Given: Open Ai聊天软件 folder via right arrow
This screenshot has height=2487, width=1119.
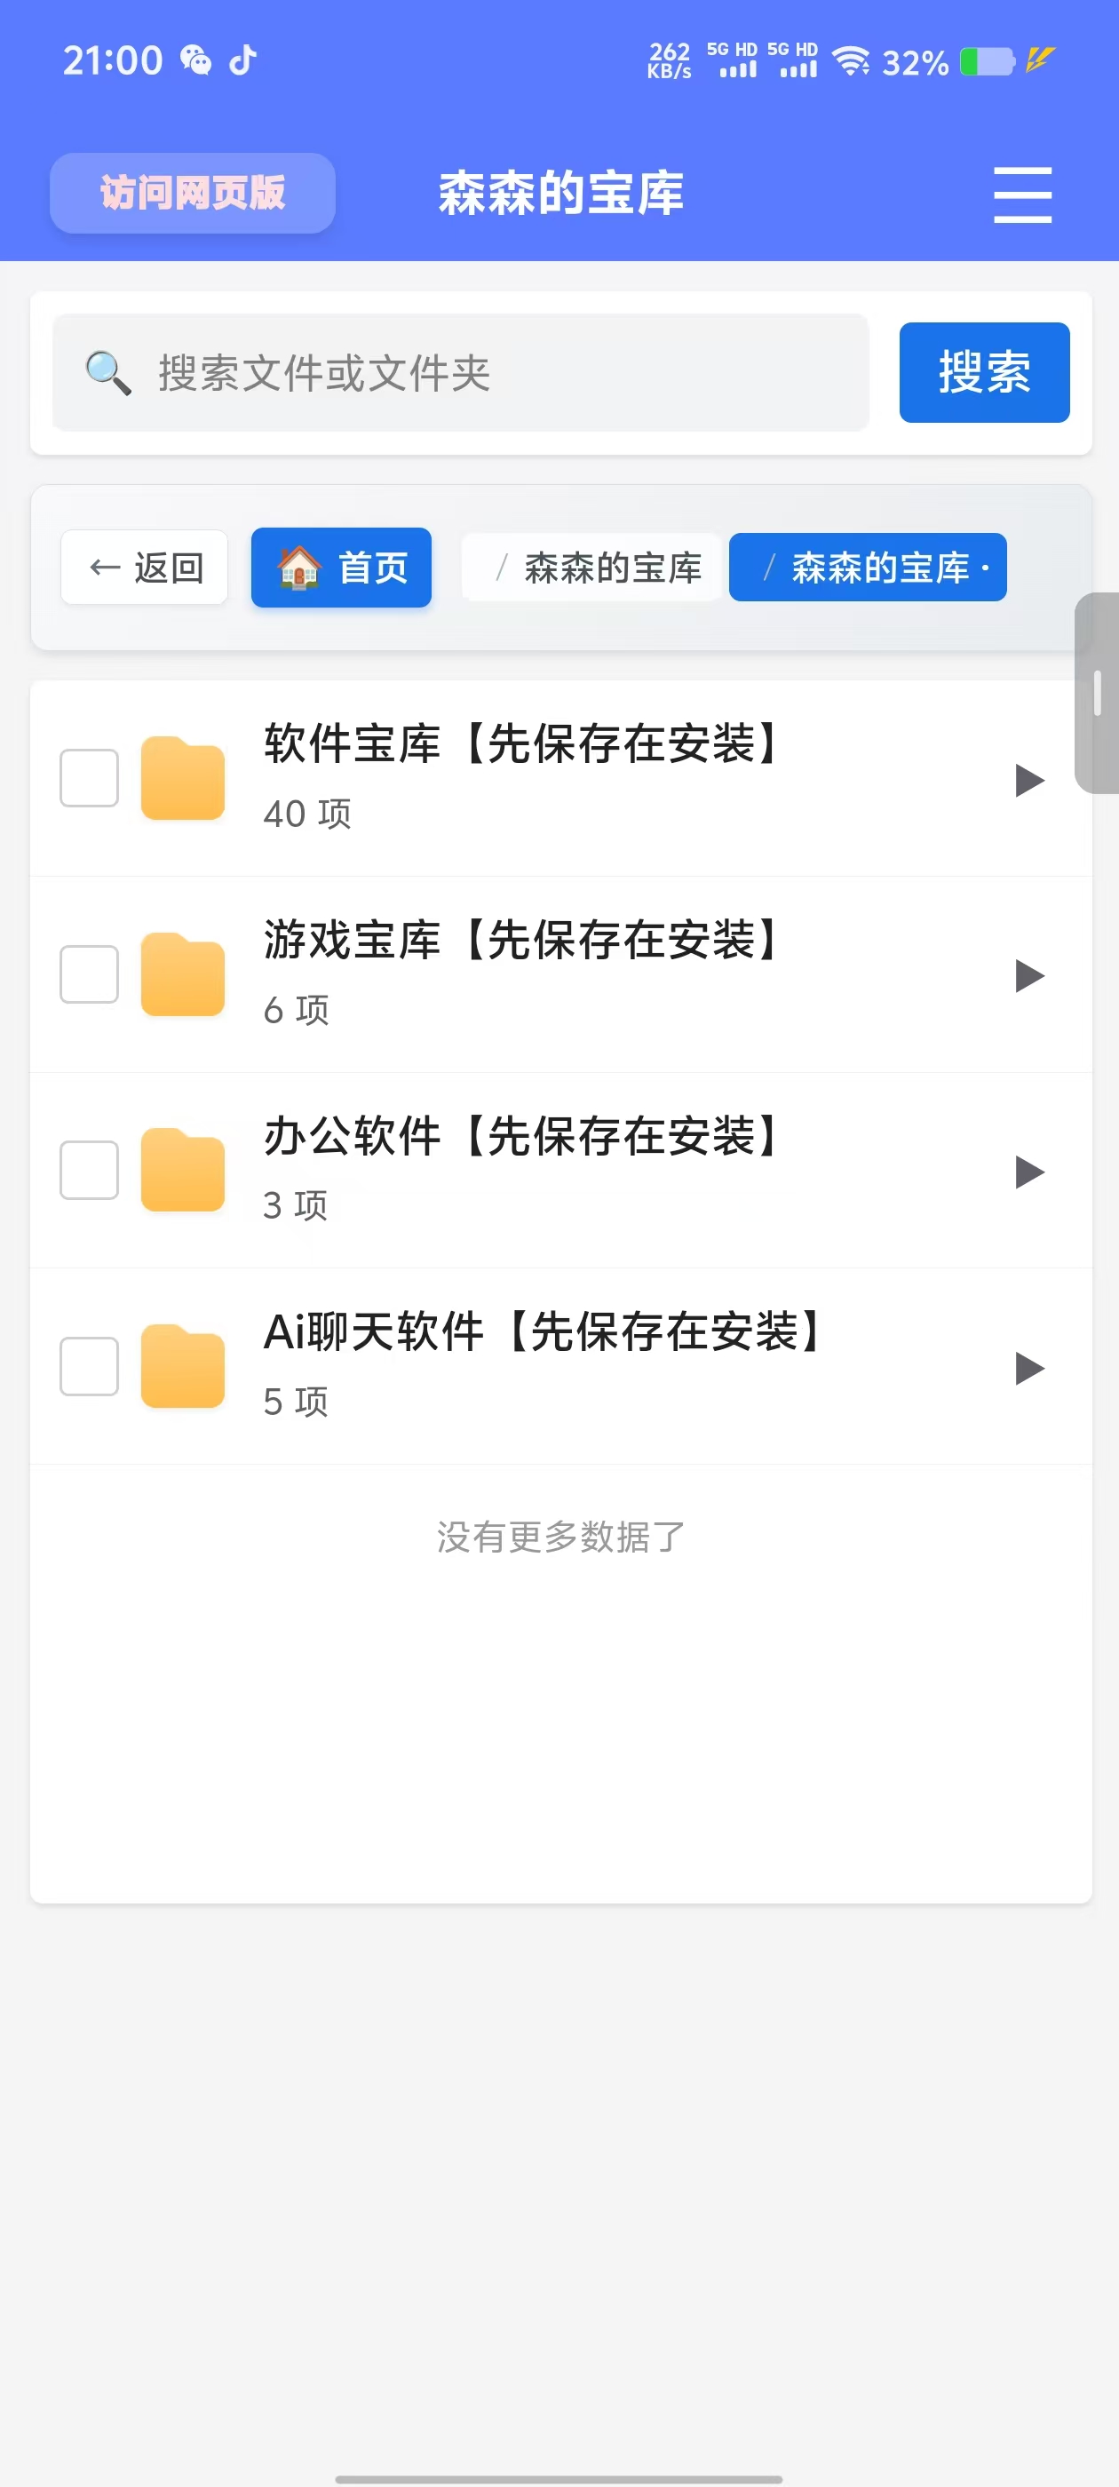Looking at the screenshot, I should coord(1029,1368).
